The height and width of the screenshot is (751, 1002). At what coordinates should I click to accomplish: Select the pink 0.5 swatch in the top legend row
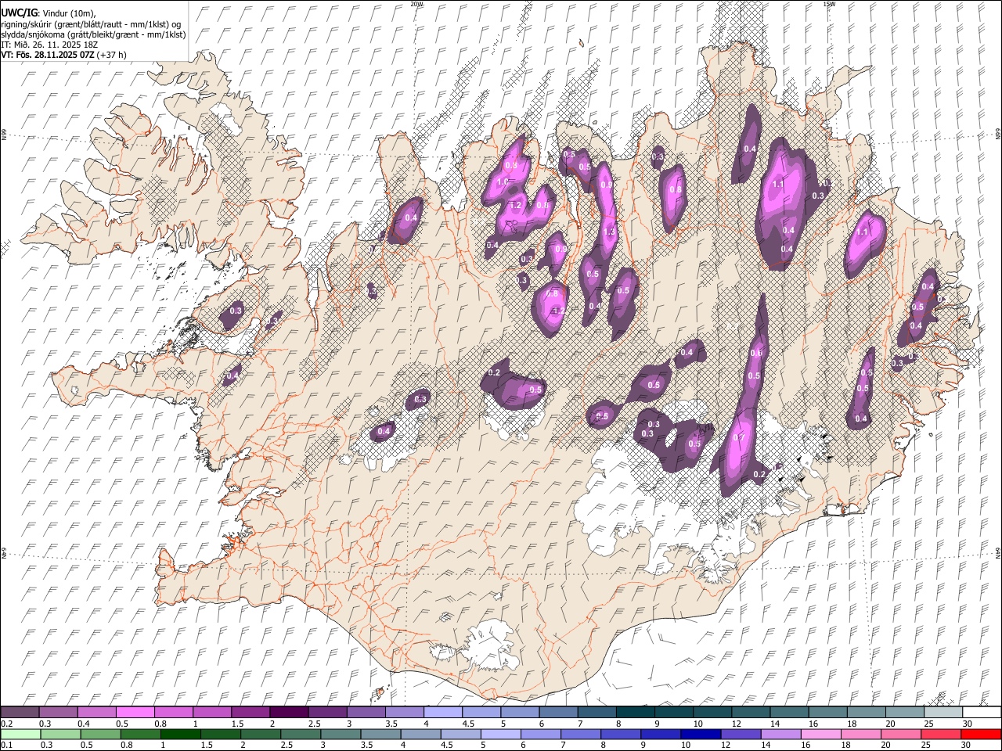(135, 712)
